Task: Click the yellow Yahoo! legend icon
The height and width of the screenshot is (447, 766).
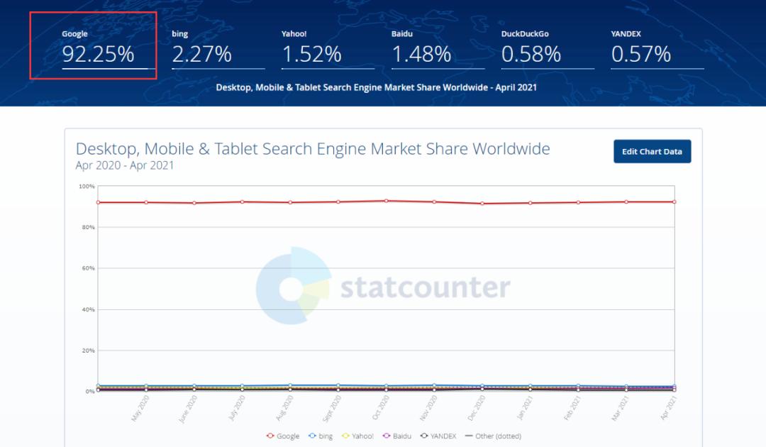Action: pyautogui.click(x=345, y=436)
